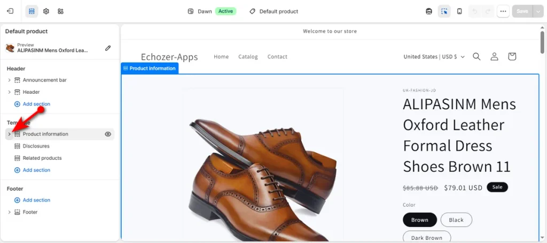Viewport: 547px width, 243px height.
Task: Click the preview pane vertical scrollbar
Action: tap(543, 43)
